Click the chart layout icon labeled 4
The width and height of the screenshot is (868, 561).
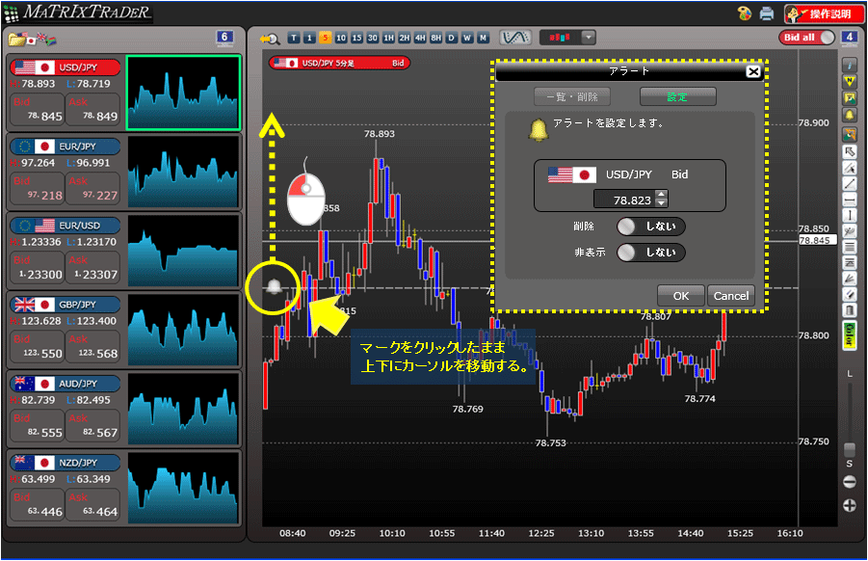(849, 39)
